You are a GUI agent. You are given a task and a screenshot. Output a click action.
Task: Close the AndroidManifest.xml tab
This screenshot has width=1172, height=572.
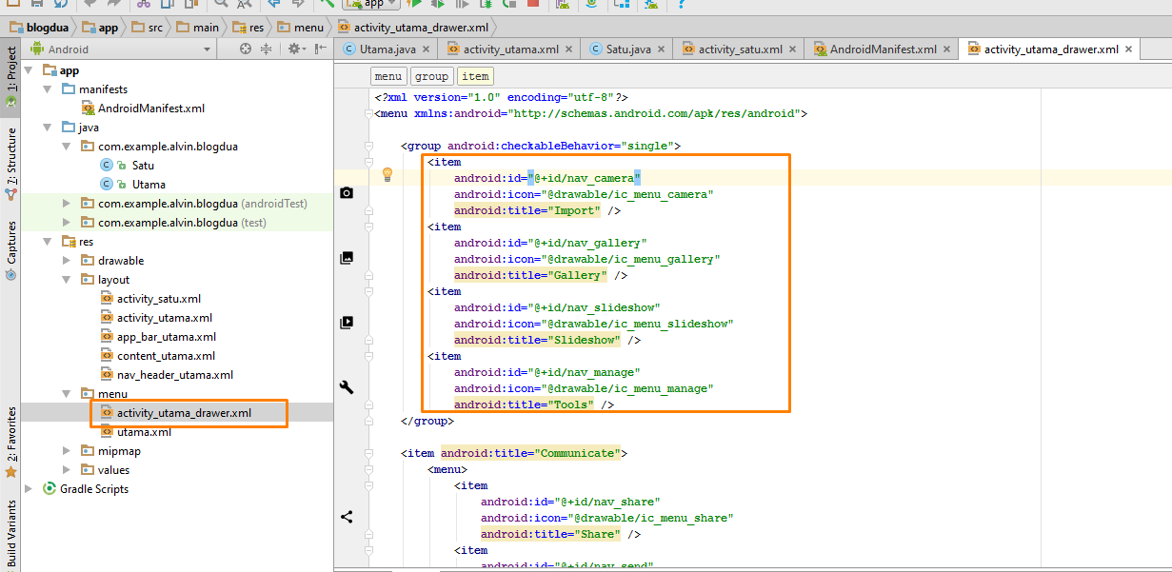[x=947, y=49]
